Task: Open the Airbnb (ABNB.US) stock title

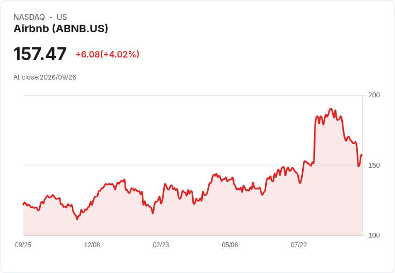Action: [61, 28]
